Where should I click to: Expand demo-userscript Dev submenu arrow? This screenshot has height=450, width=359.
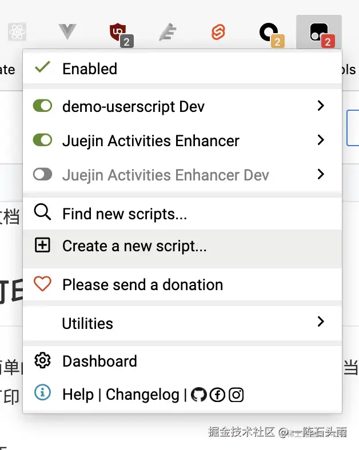point(321,106)
